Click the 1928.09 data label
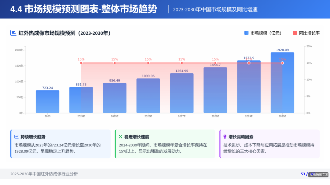 click(282, 50)
